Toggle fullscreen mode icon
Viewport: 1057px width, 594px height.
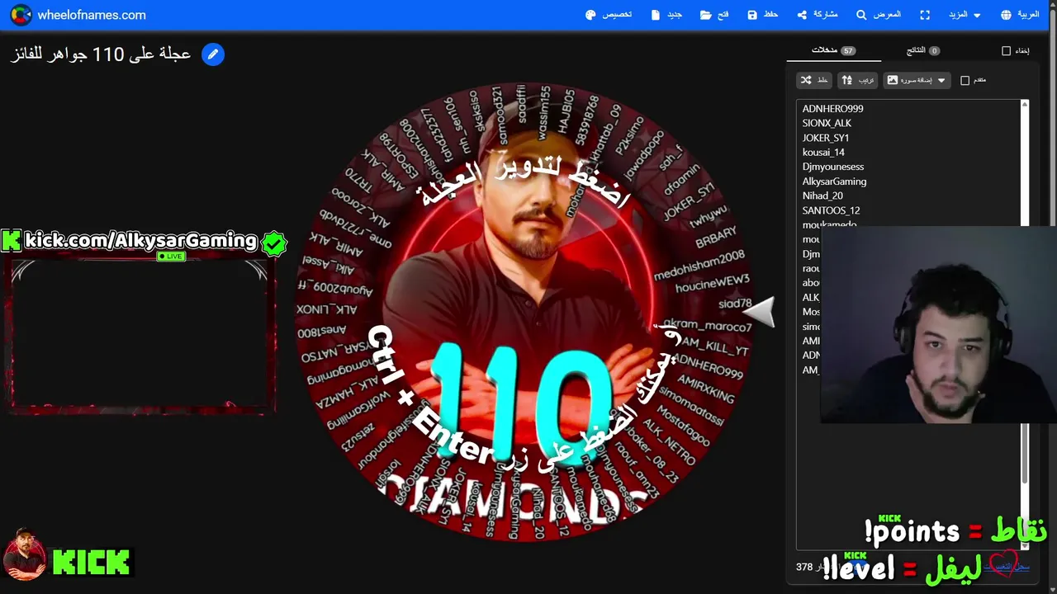[x=925, y=15]
